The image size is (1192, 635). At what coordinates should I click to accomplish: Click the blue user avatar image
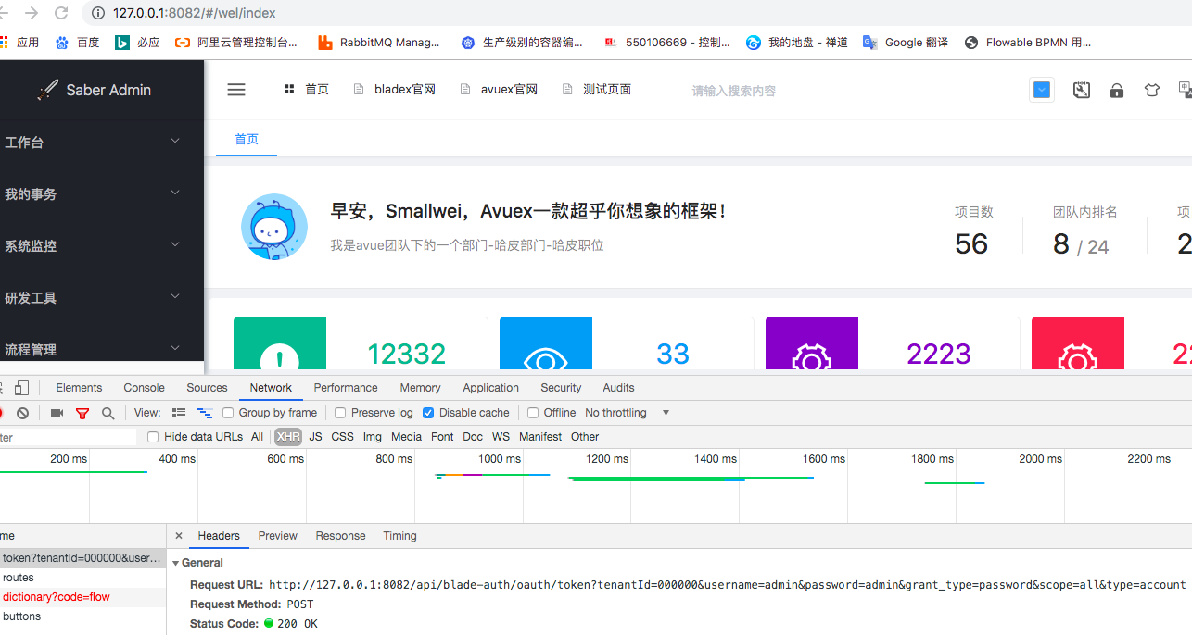click(274, 227)
